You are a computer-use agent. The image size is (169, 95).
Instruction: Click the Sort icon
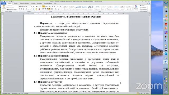58,6
